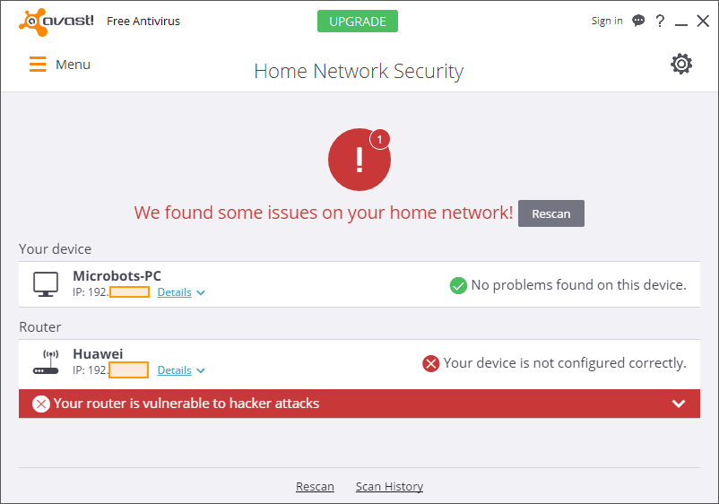Click the Sign in link
Image resolution: width=719 pixels, height=504 pixels.
[x=607, y=21]
